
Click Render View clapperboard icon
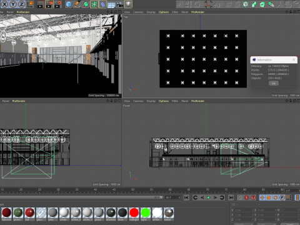[x=40, y=4]
